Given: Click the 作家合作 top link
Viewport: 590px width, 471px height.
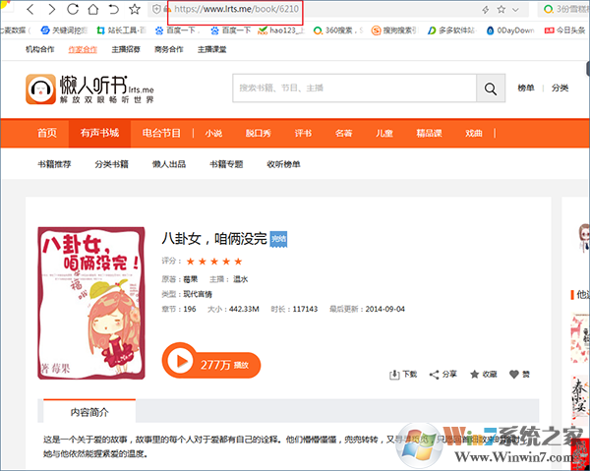Looking at the screenshot, I should pyautogui.click(x=84, y=49).
